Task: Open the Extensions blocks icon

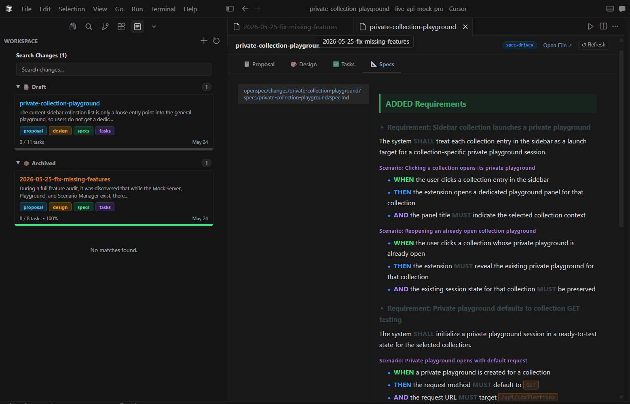Action: 121,27
